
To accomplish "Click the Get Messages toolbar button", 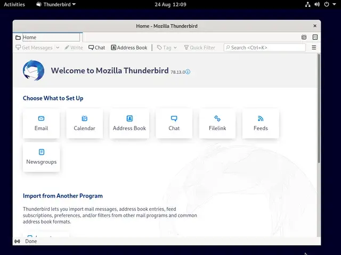I will click(x=34, y=47).
